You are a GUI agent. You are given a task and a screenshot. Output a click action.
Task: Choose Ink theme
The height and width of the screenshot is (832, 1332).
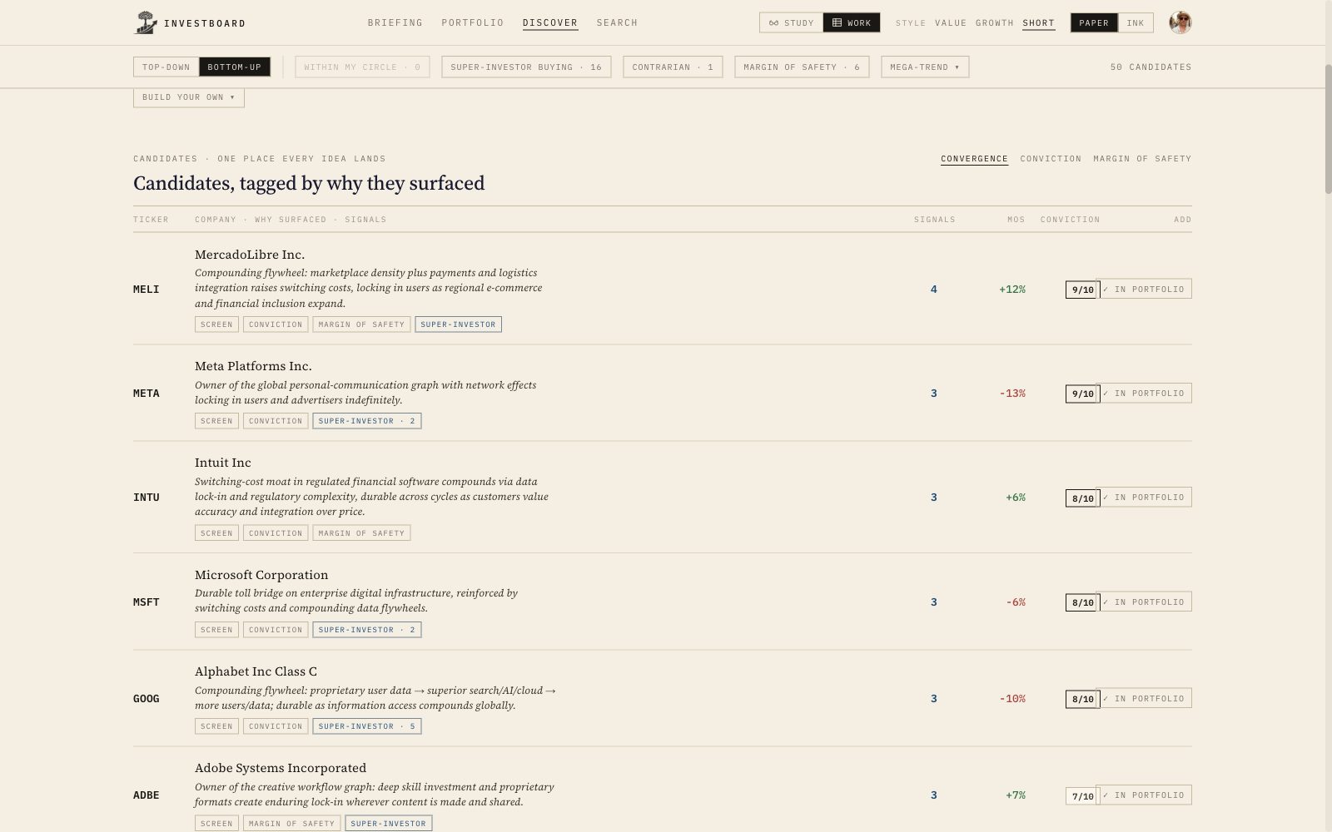1136,22
